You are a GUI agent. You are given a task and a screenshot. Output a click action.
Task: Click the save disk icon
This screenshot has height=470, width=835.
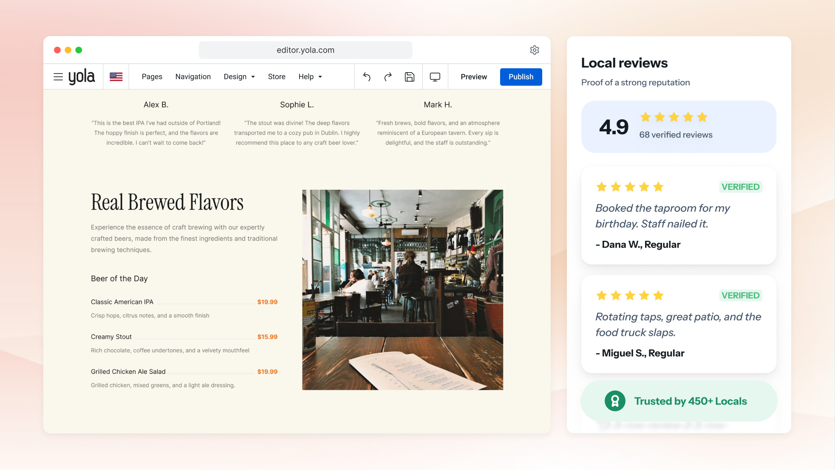click(410, 77)
